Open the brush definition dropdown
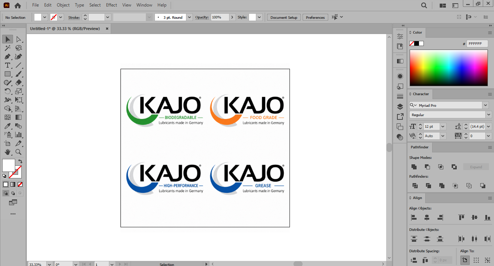The height and width of the screenshot is (266, 494). (189, 17)
